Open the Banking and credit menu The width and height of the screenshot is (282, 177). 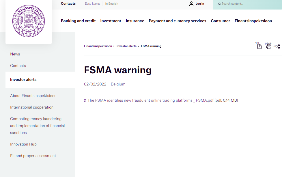tap(78, 21)
